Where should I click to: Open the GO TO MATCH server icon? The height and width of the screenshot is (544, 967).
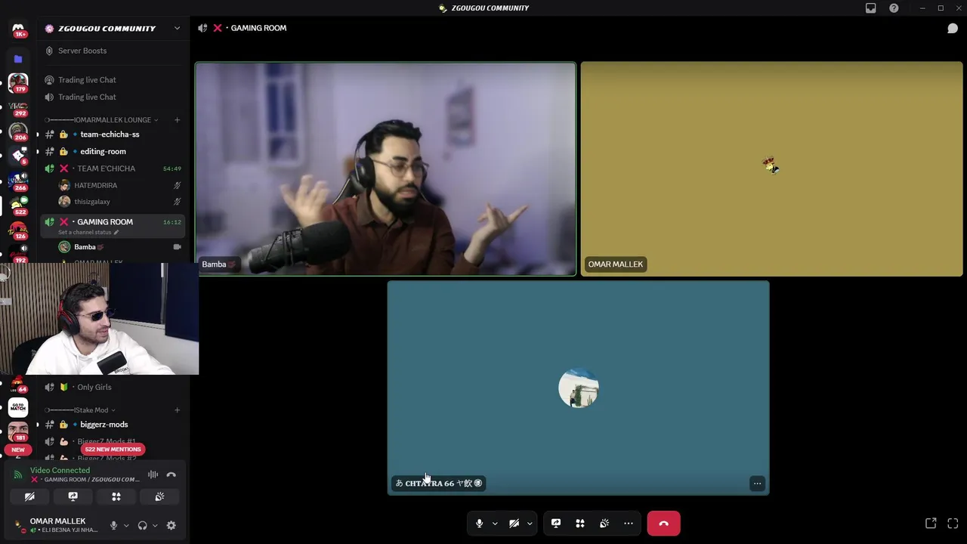pos(18,406)
